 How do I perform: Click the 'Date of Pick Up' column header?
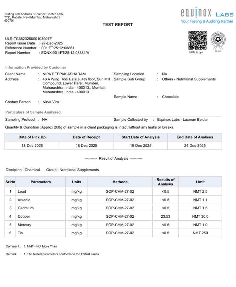pyautogui.click(x=32, y=137)
